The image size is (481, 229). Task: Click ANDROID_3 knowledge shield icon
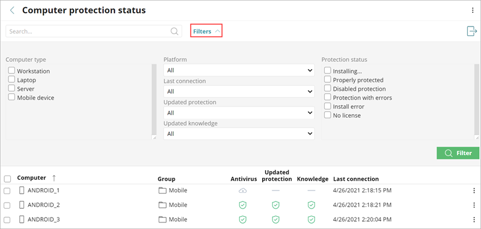click(x=311, y=219)
